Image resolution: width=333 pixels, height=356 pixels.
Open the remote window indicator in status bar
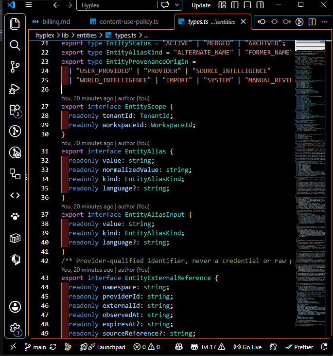point(13,347)
